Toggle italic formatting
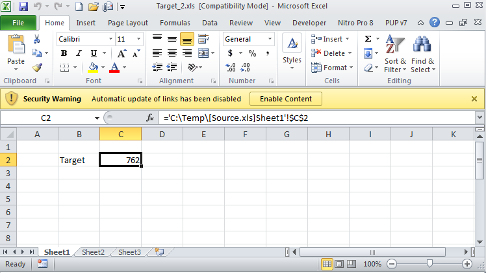 pos(79,53)
